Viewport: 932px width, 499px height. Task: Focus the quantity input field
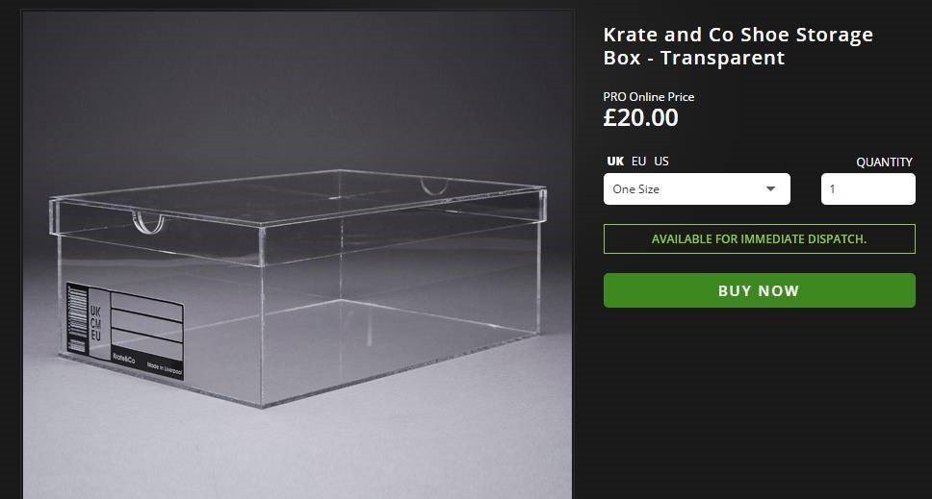click(867, 189)
